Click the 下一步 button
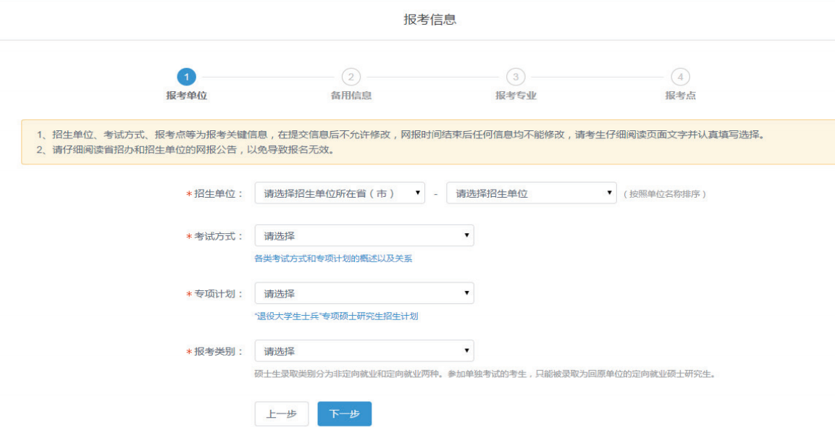 pos(344,413)
